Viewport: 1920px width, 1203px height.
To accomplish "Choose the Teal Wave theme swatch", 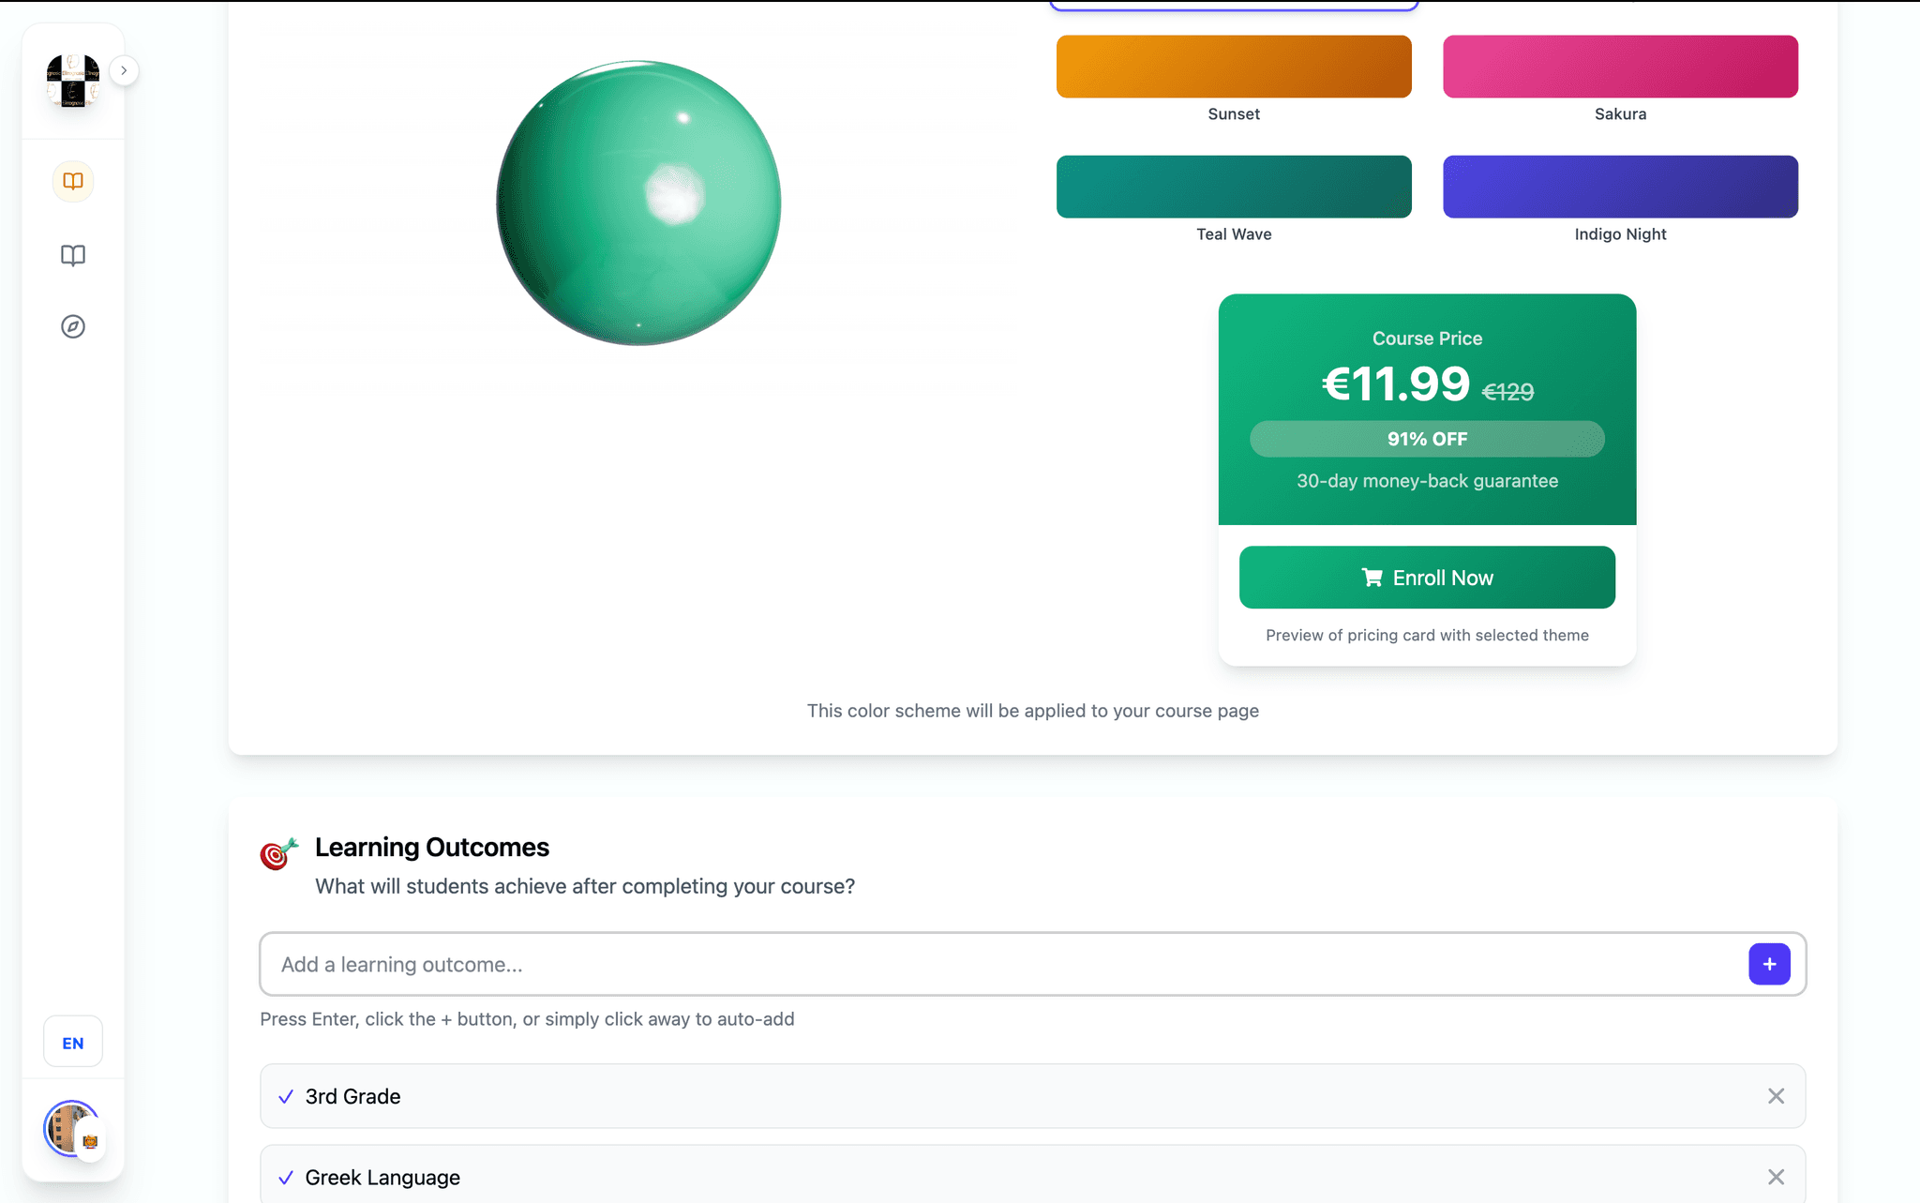I will point(1234,187).
